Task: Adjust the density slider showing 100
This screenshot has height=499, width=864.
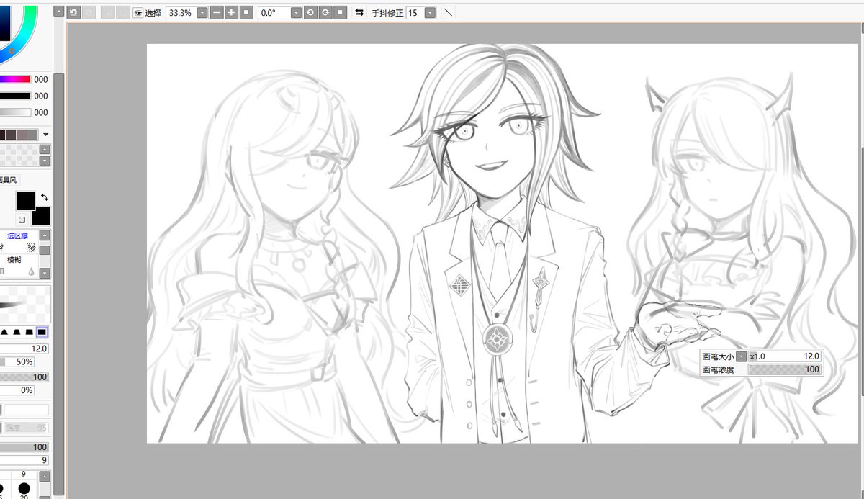Action: (x=24, y=377)
